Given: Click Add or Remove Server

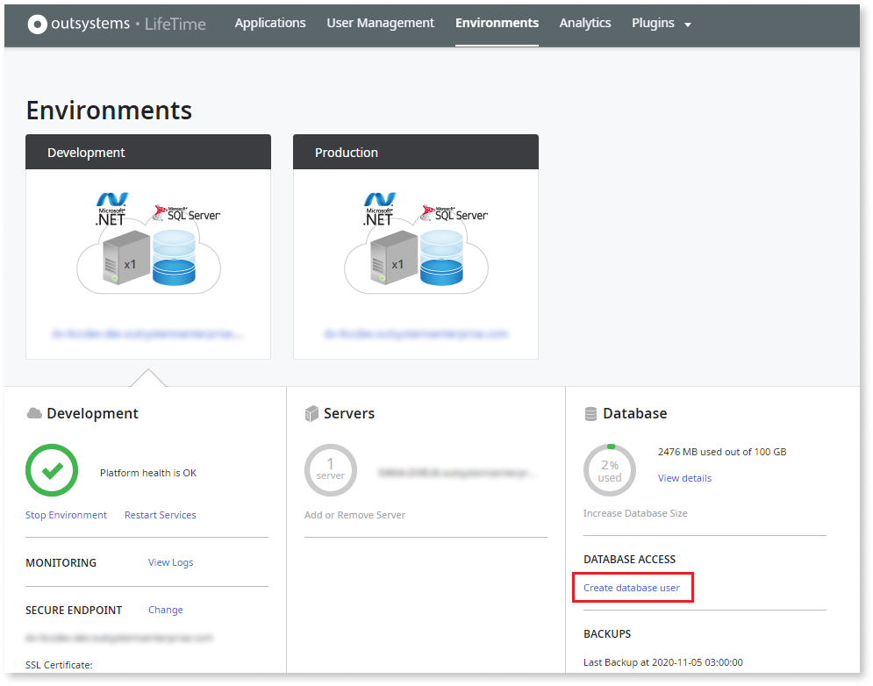Looking at the screenshot, I should [354, 515].
